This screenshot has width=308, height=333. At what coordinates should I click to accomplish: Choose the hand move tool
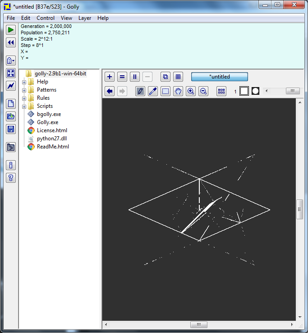tap(178, 91)
